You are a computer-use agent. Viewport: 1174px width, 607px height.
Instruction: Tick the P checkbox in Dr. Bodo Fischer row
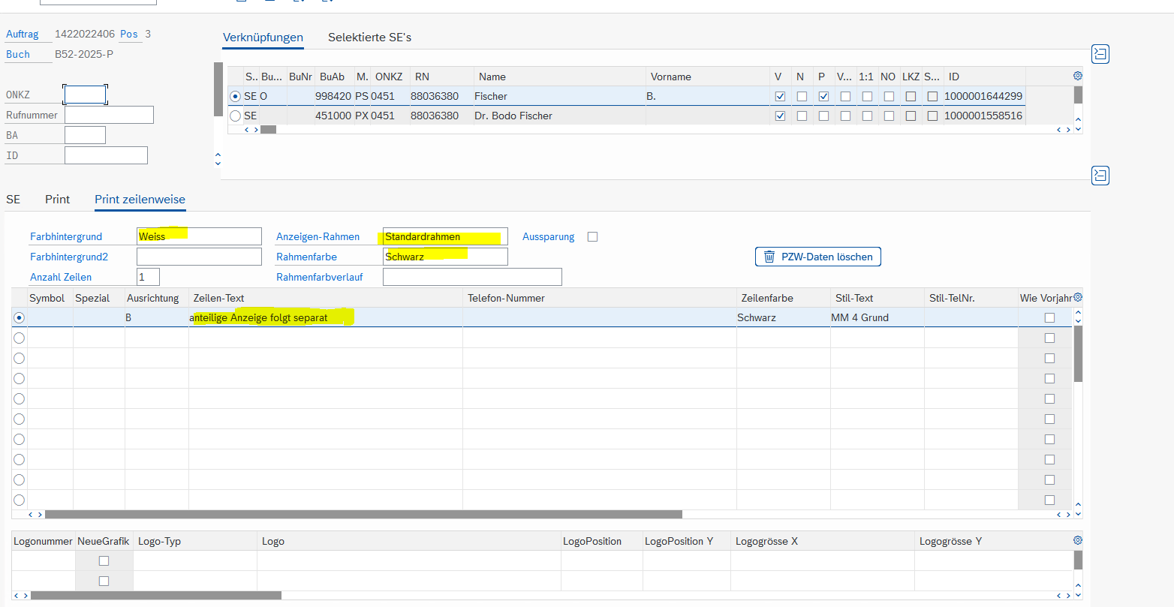pyautogui.click(x=823, y=116)
